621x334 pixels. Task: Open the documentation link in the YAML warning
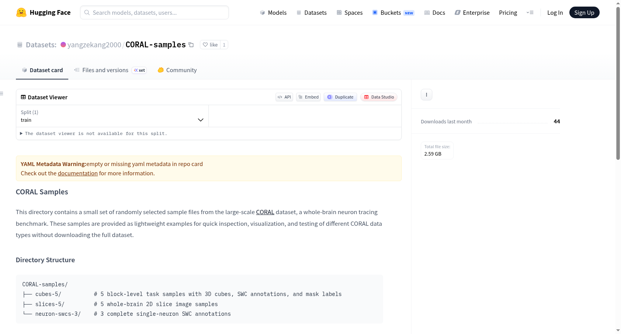78,173
